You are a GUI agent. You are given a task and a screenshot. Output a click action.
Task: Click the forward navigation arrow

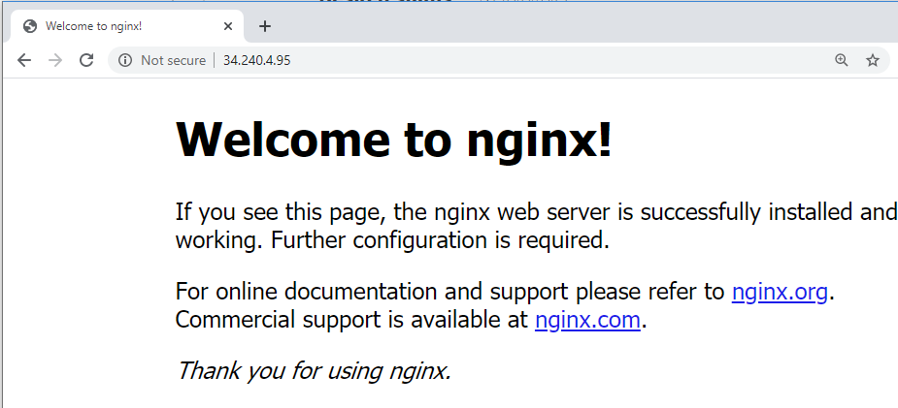pyautogui.click(x=55, y=60)
